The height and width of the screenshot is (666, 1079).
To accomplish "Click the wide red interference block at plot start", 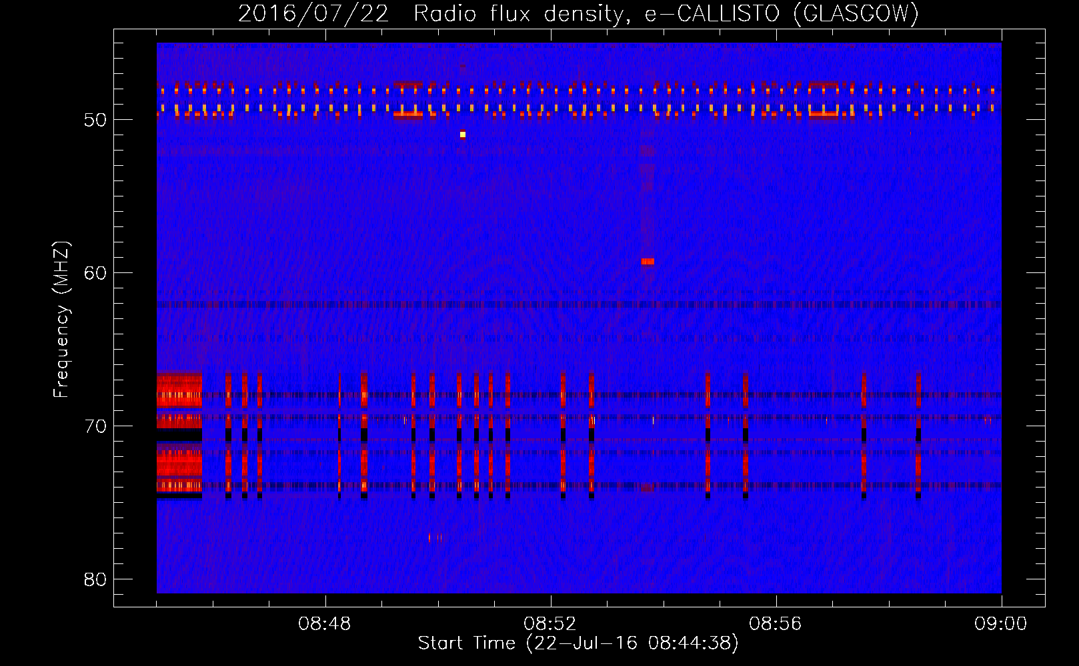I will click(179, 435).
